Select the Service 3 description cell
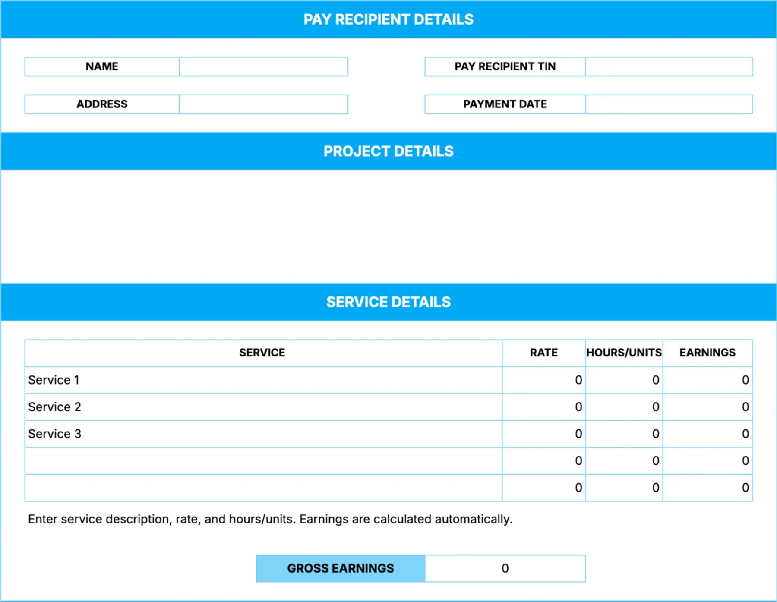This screenshot has width=777, height=602. click(263, 434)
